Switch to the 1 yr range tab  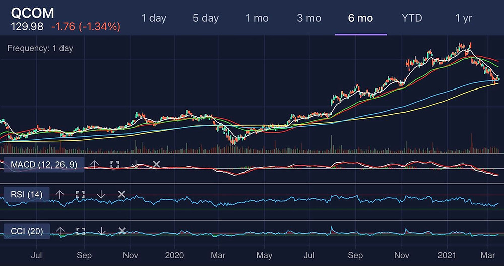[x=464, y=18]
